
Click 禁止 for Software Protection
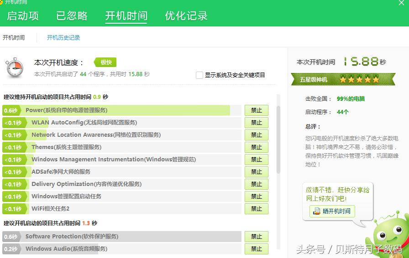(257, 237)
